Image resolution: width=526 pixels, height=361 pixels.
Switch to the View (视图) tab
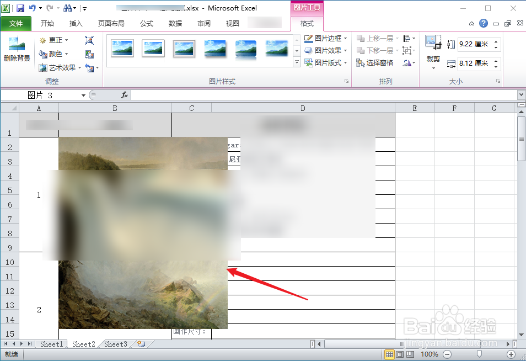[x=233, y=24]
